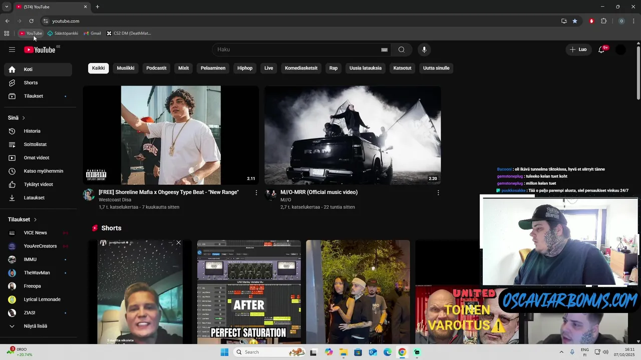Select the Komediasketsit filter chip
Viewport: 641px width, 360px height.
[x=301, y=68]
